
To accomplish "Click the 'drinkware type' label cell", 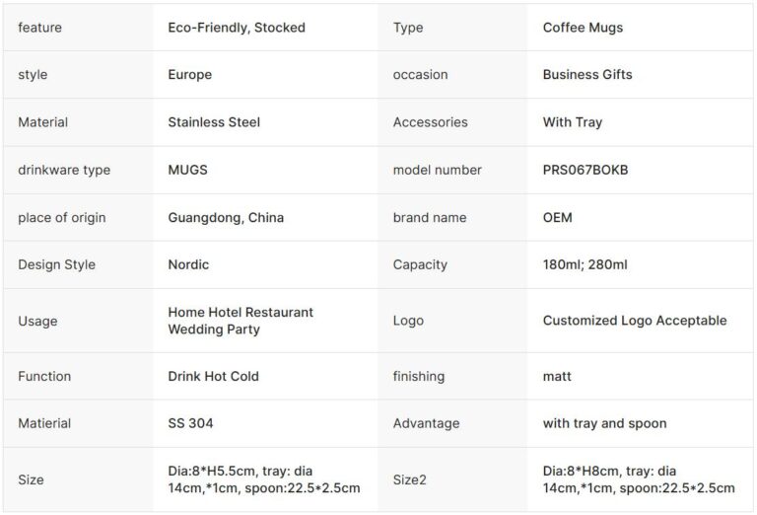I will click(64, 170).
